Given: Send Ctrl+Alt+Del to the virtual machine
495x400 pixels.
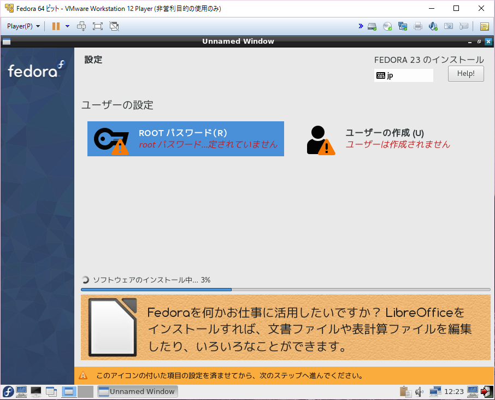Looking at the screenshot, I should click(x=81, y=26).
